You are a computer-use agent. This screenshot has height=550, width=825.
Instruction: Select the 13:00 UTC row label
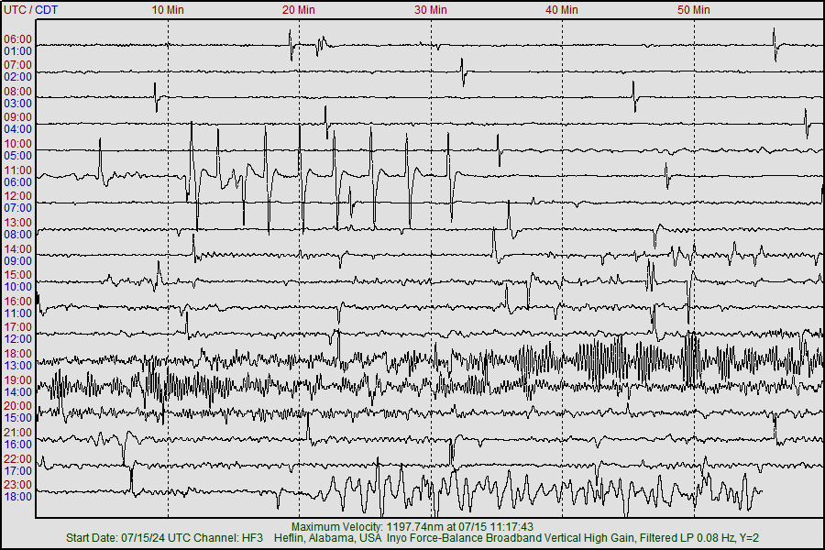click(18, 223)
